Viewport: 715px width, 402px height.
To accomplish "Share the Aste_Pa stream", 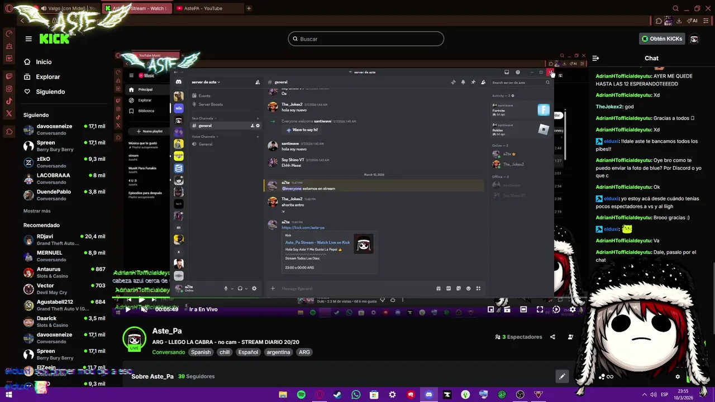I will click(552, 337).
